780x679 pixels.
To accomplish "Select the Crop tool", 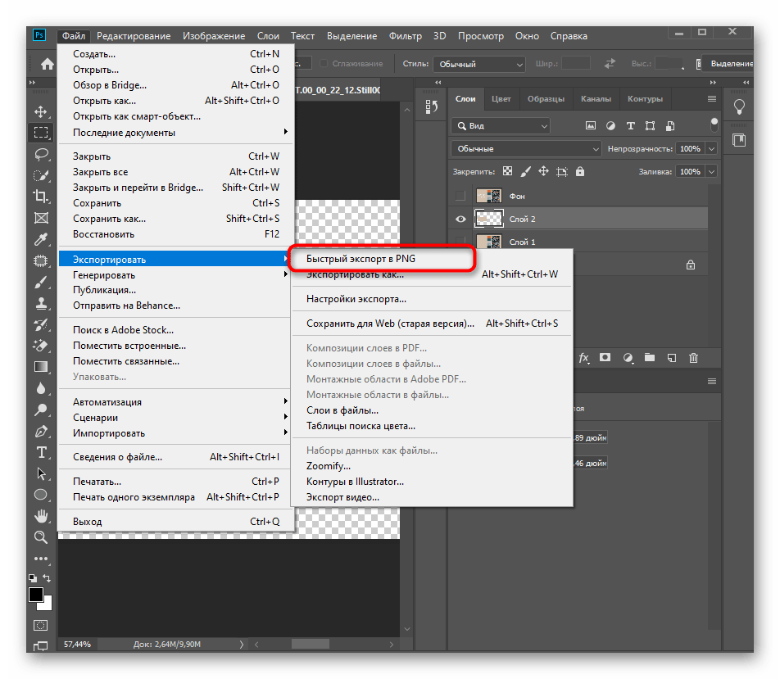I will (x=41, y=197).
